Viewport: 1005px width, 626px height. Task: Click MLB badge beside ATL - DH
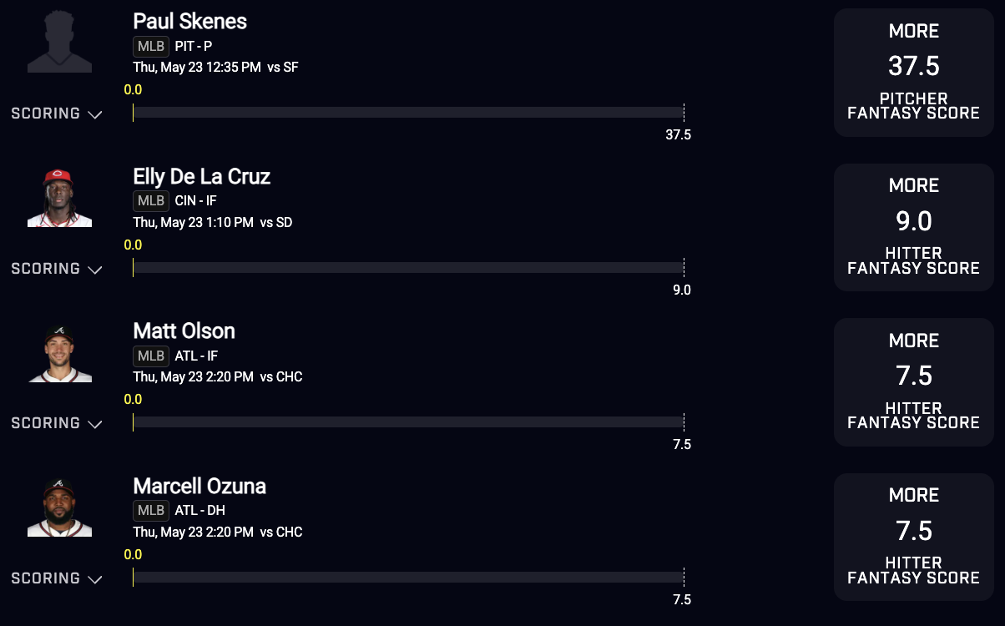point(151,511)
